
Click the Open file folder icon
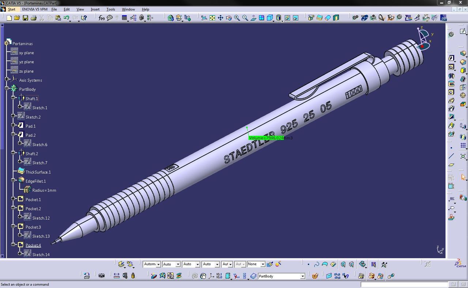pyautogui.click(x=17, y=18)
